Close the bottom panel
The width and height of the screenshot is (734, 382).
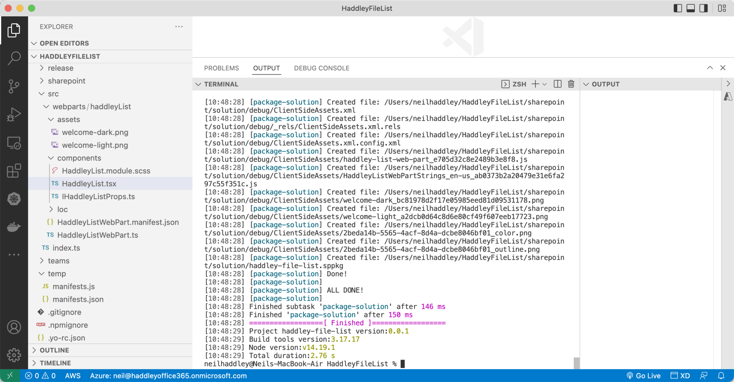tap(723, 68)
